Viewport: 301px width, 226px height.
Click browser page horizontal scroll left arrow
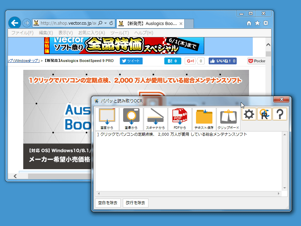[15, 176]
